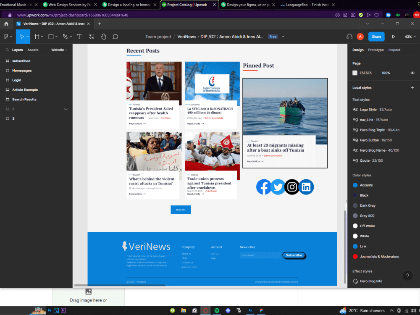Click the page background E5E5E5 swatch

tap(354, 73)
